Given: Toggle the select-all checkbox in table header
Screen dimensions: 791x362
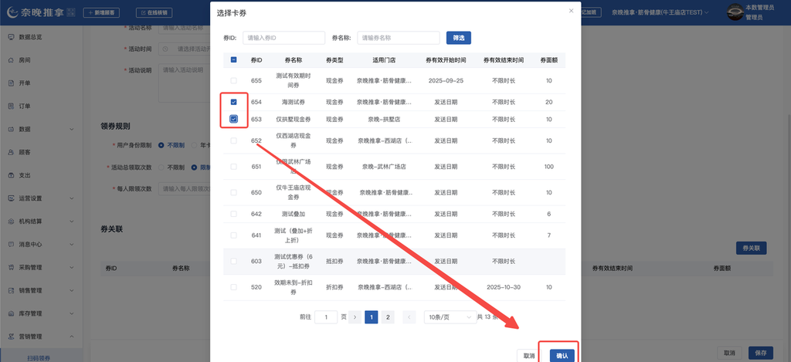Looking at the screenshot, I should click(233, 60).
